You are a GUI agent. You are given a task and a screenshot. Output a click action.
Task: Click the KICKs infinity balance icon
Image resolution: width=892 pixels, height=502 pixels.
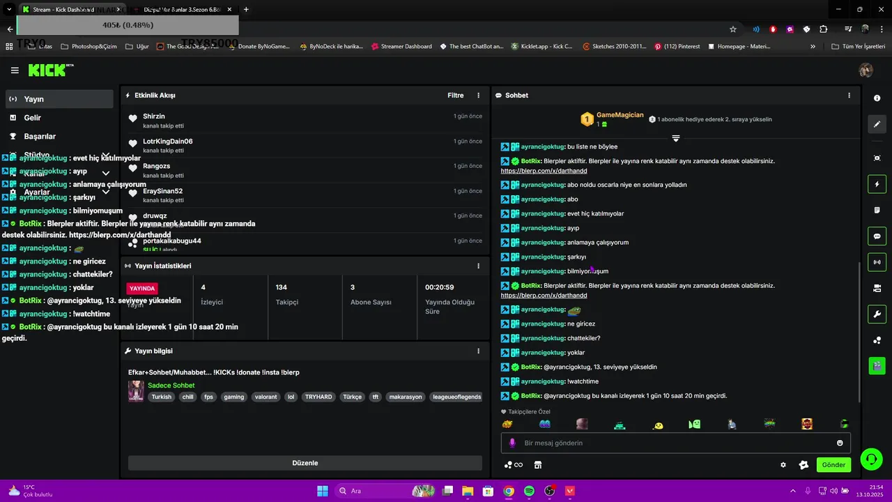pyautogui.click(x=514, y=465)
